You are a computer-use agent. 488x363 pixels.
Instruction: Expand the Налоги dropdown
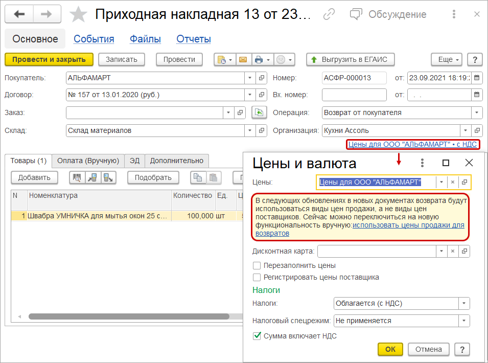click(x=464, y=303)
